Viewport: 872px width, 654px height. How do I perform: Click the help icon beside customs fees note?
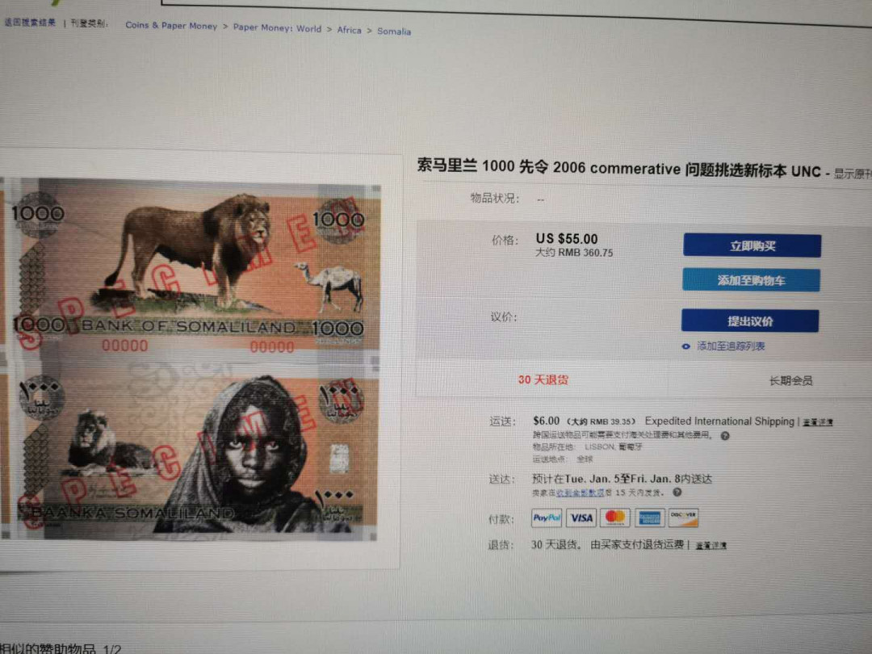pos(724,436)
